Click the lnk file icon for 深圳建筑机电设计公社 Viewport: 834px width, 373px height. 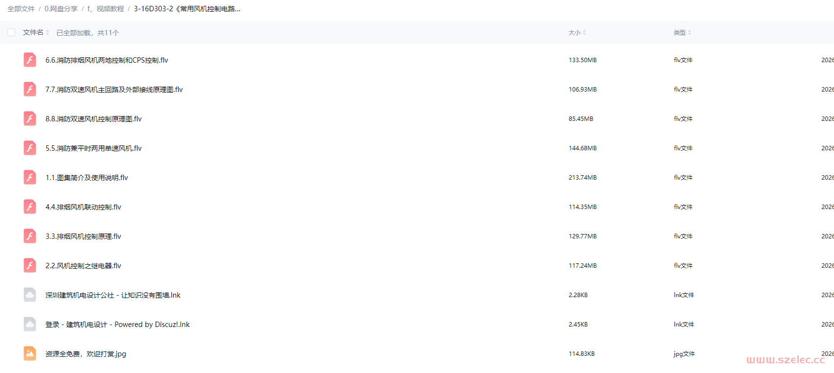coord(30,295)
